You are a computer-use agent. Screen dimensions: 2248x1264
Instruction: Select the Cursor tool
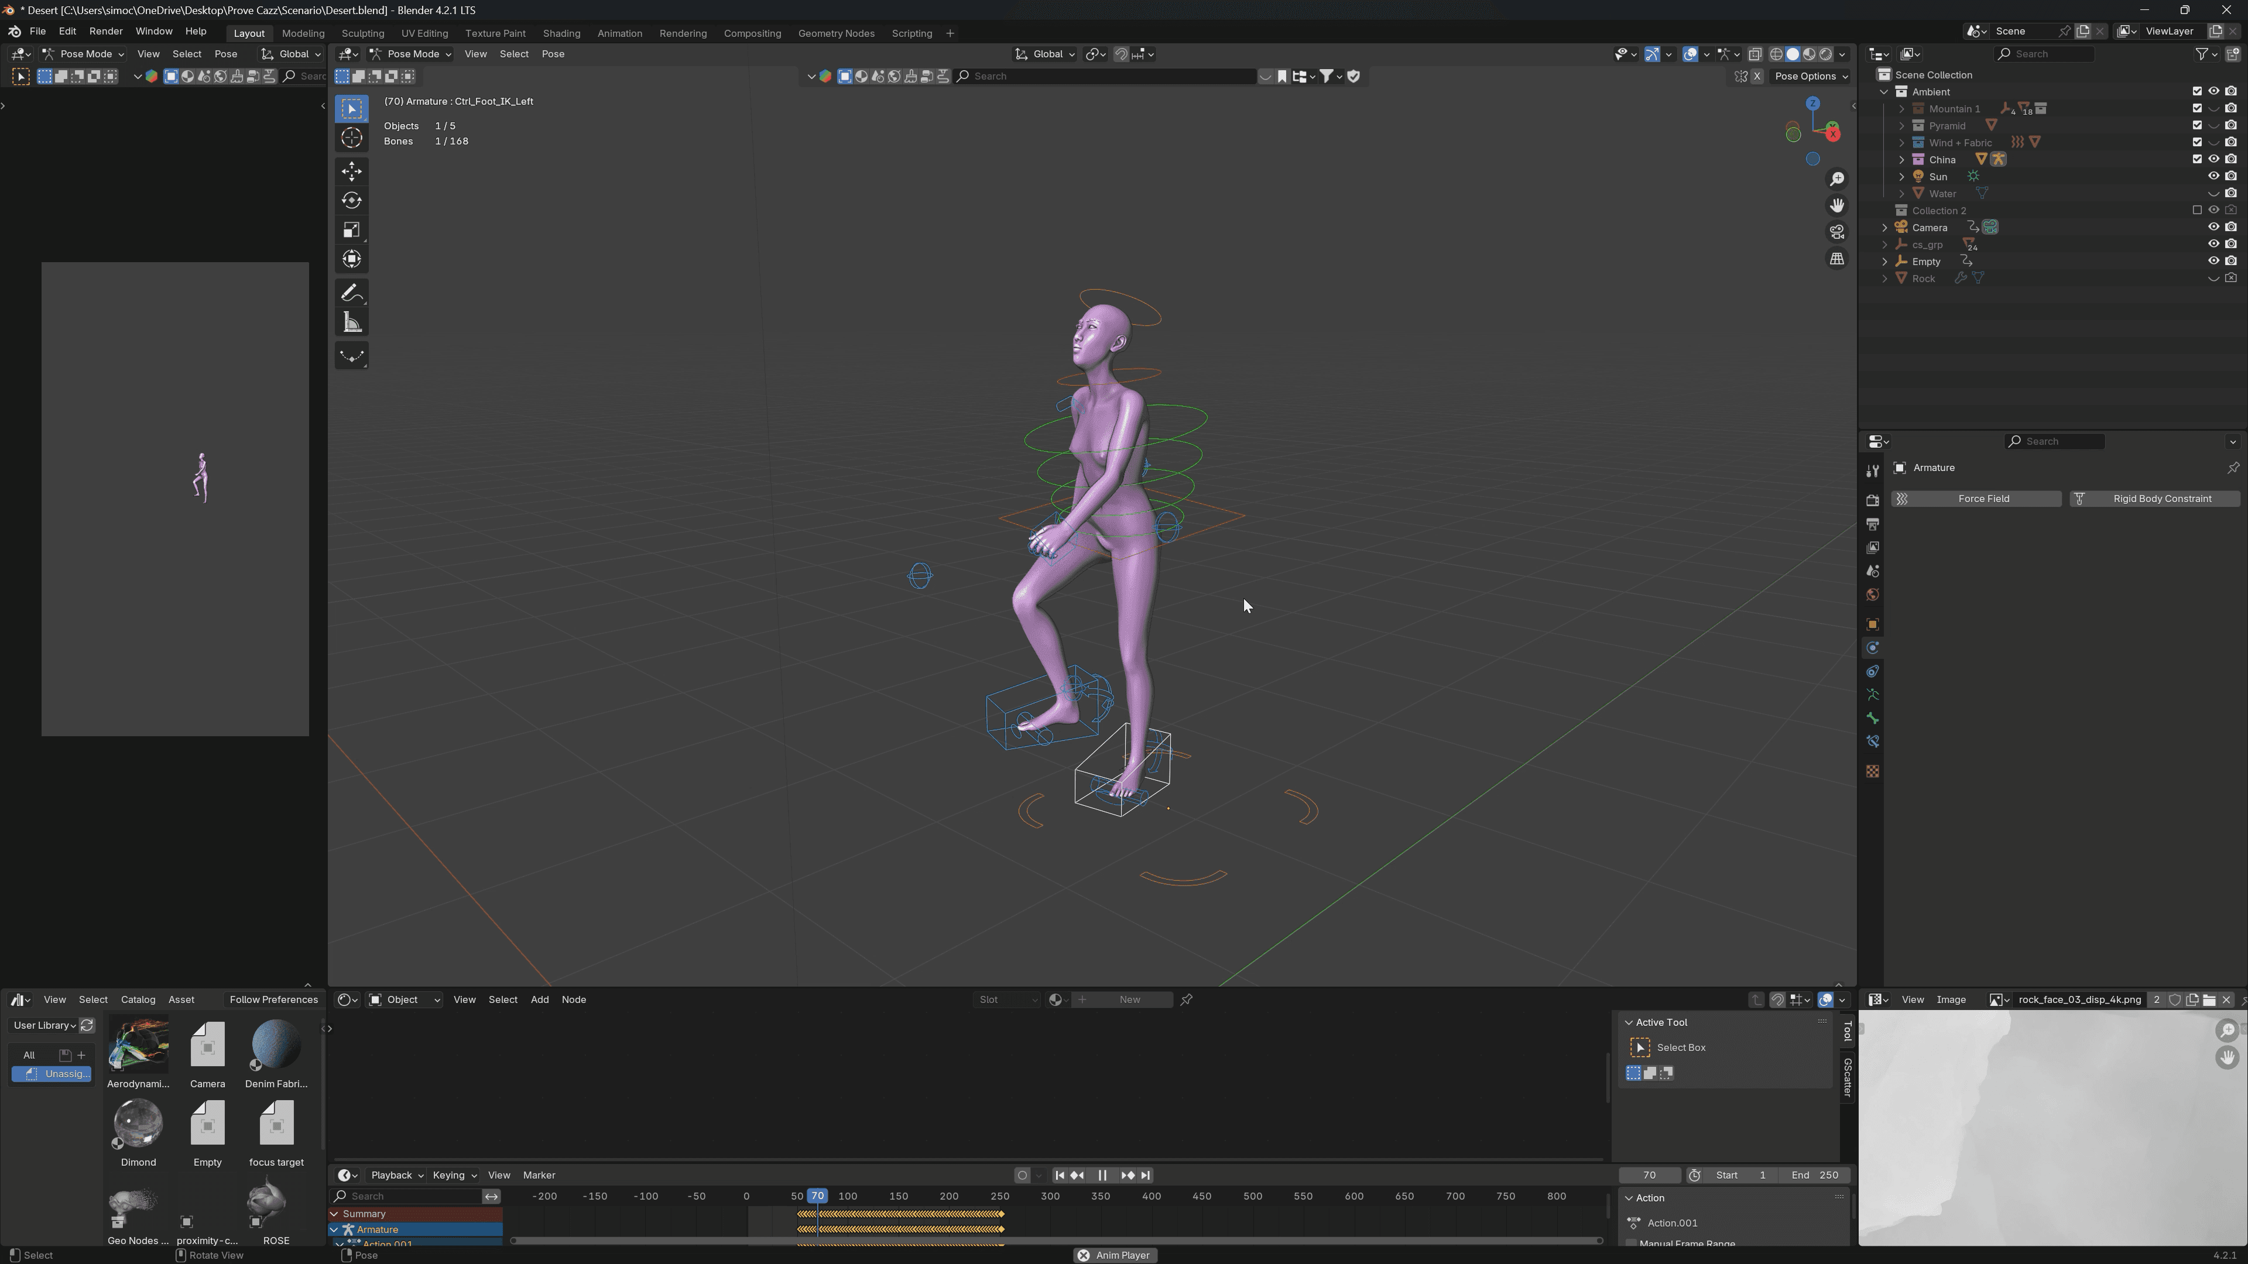pos(352,138)
